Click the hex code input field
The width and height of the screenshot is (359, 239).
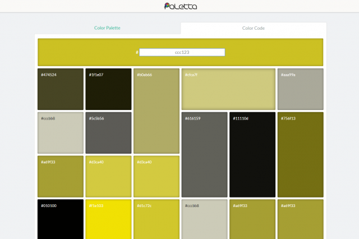[182, 52]
